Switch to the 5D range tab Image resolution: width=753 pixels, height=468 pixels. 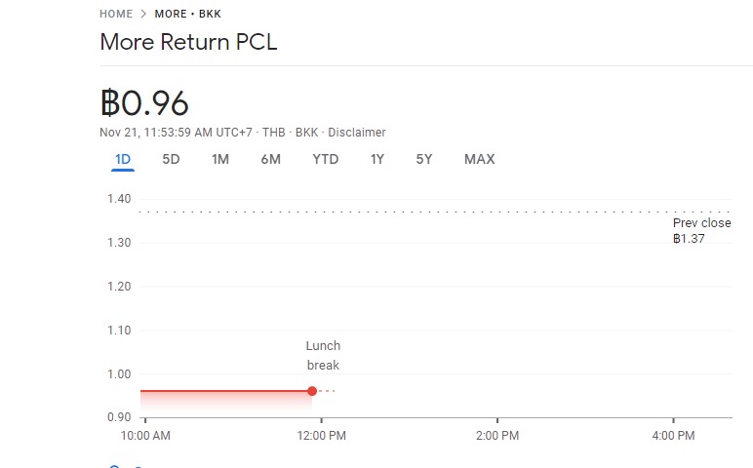pyautogui.click(x=171, y=159)
